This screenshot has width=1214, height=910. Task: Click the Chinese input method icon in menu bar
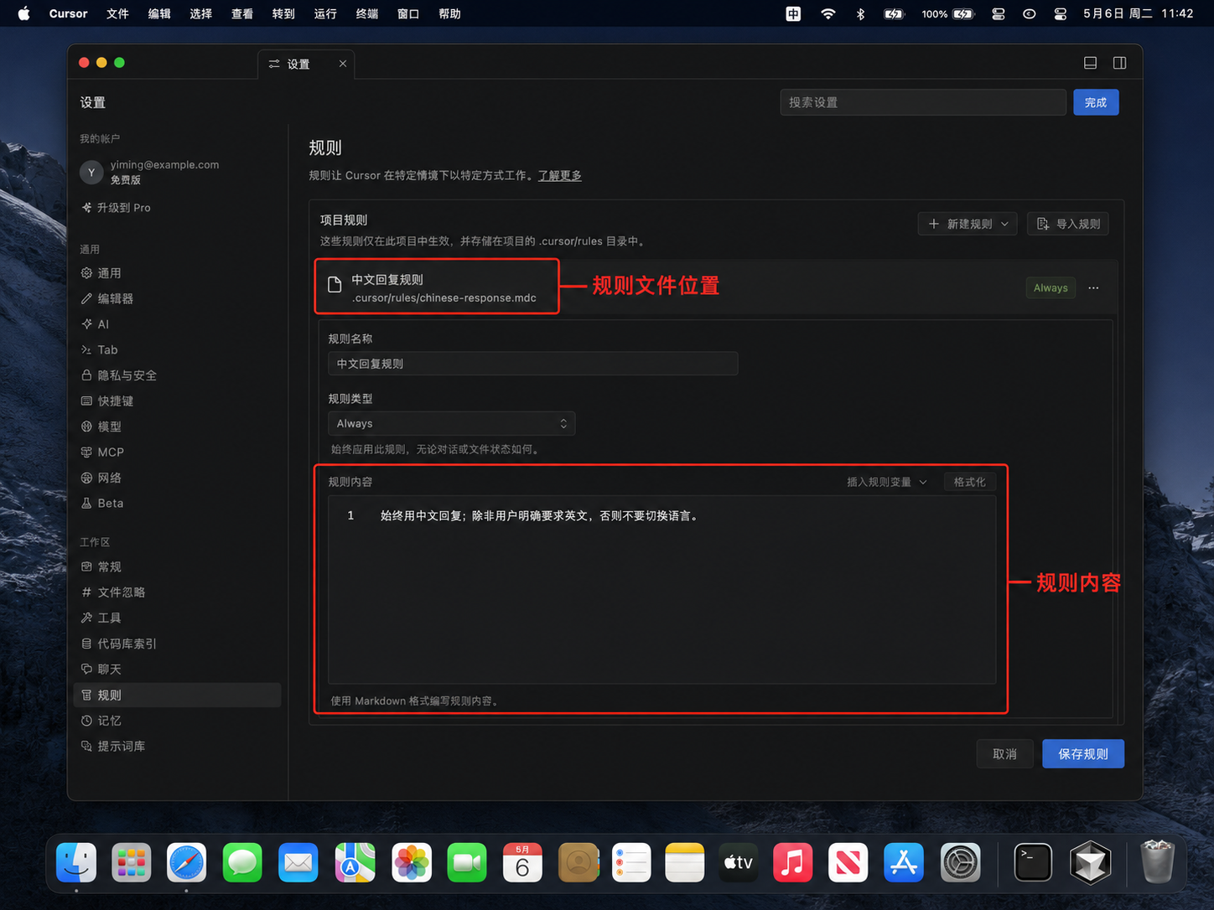coord(793,13)
